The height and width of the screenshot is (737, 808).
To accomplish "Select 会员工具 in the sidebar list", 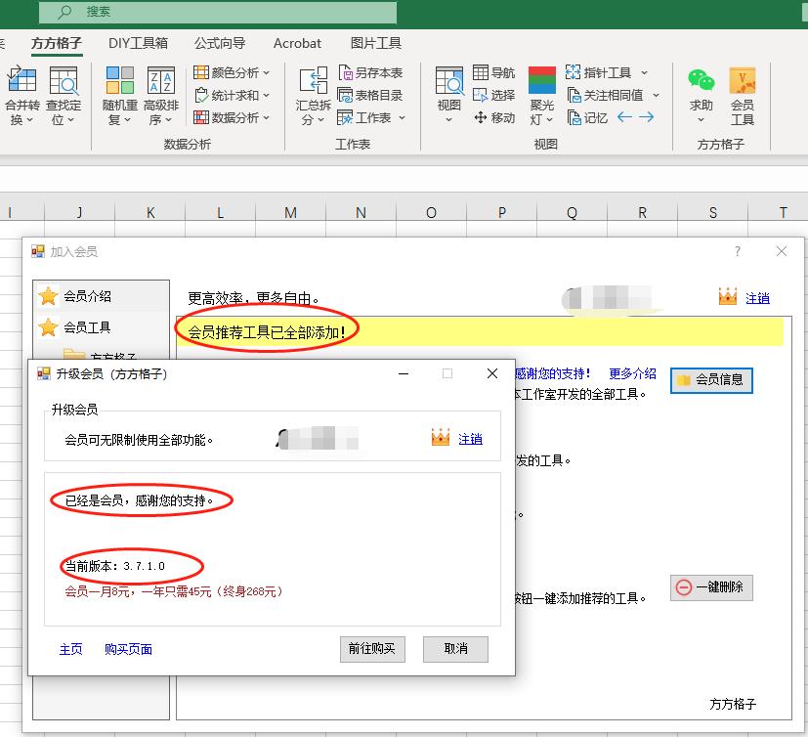I will pos(101,327).
